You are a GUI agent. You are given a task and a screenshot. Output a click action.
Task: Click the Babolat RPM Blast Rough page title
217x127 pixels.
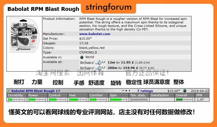point(43,9)
